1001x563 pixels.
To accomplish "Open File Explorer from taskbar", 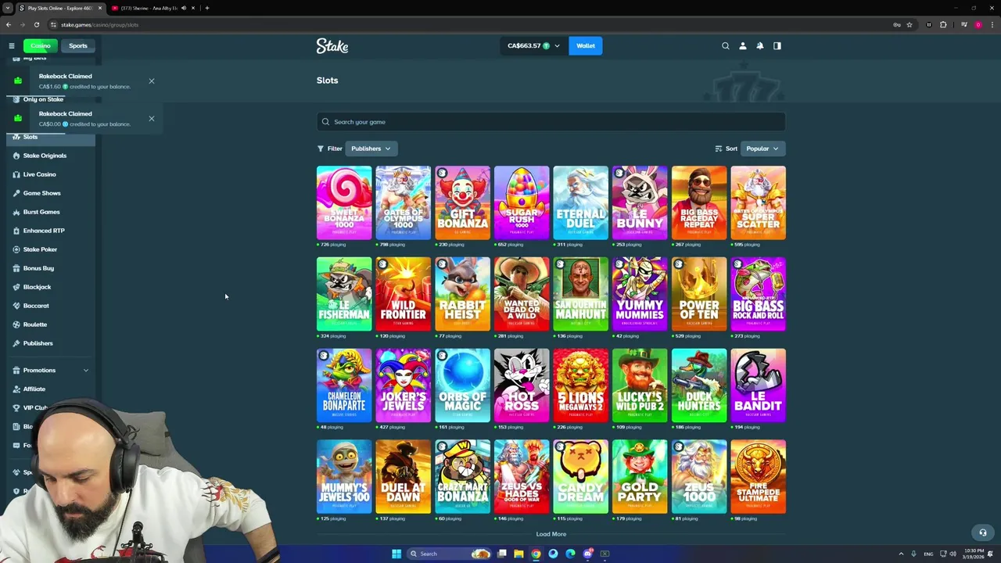I will point(518,554).
